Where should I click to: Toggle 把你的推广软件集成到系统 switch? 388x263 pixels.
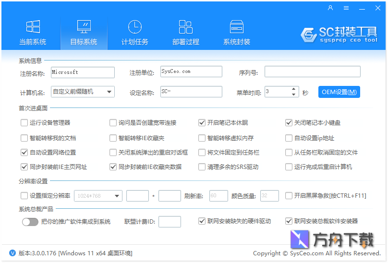point(30,222)
